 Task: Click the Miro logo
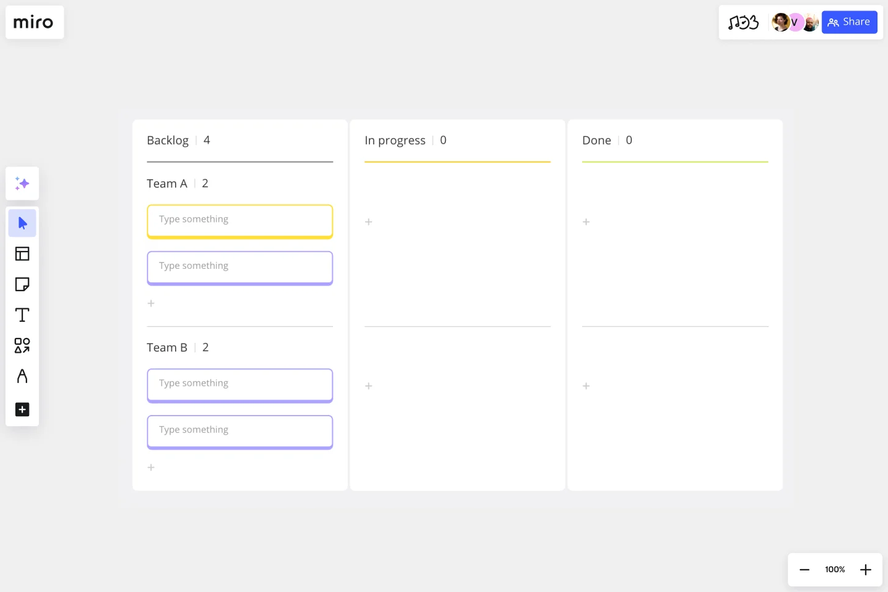pyautogui.click(x=34, y=22)
